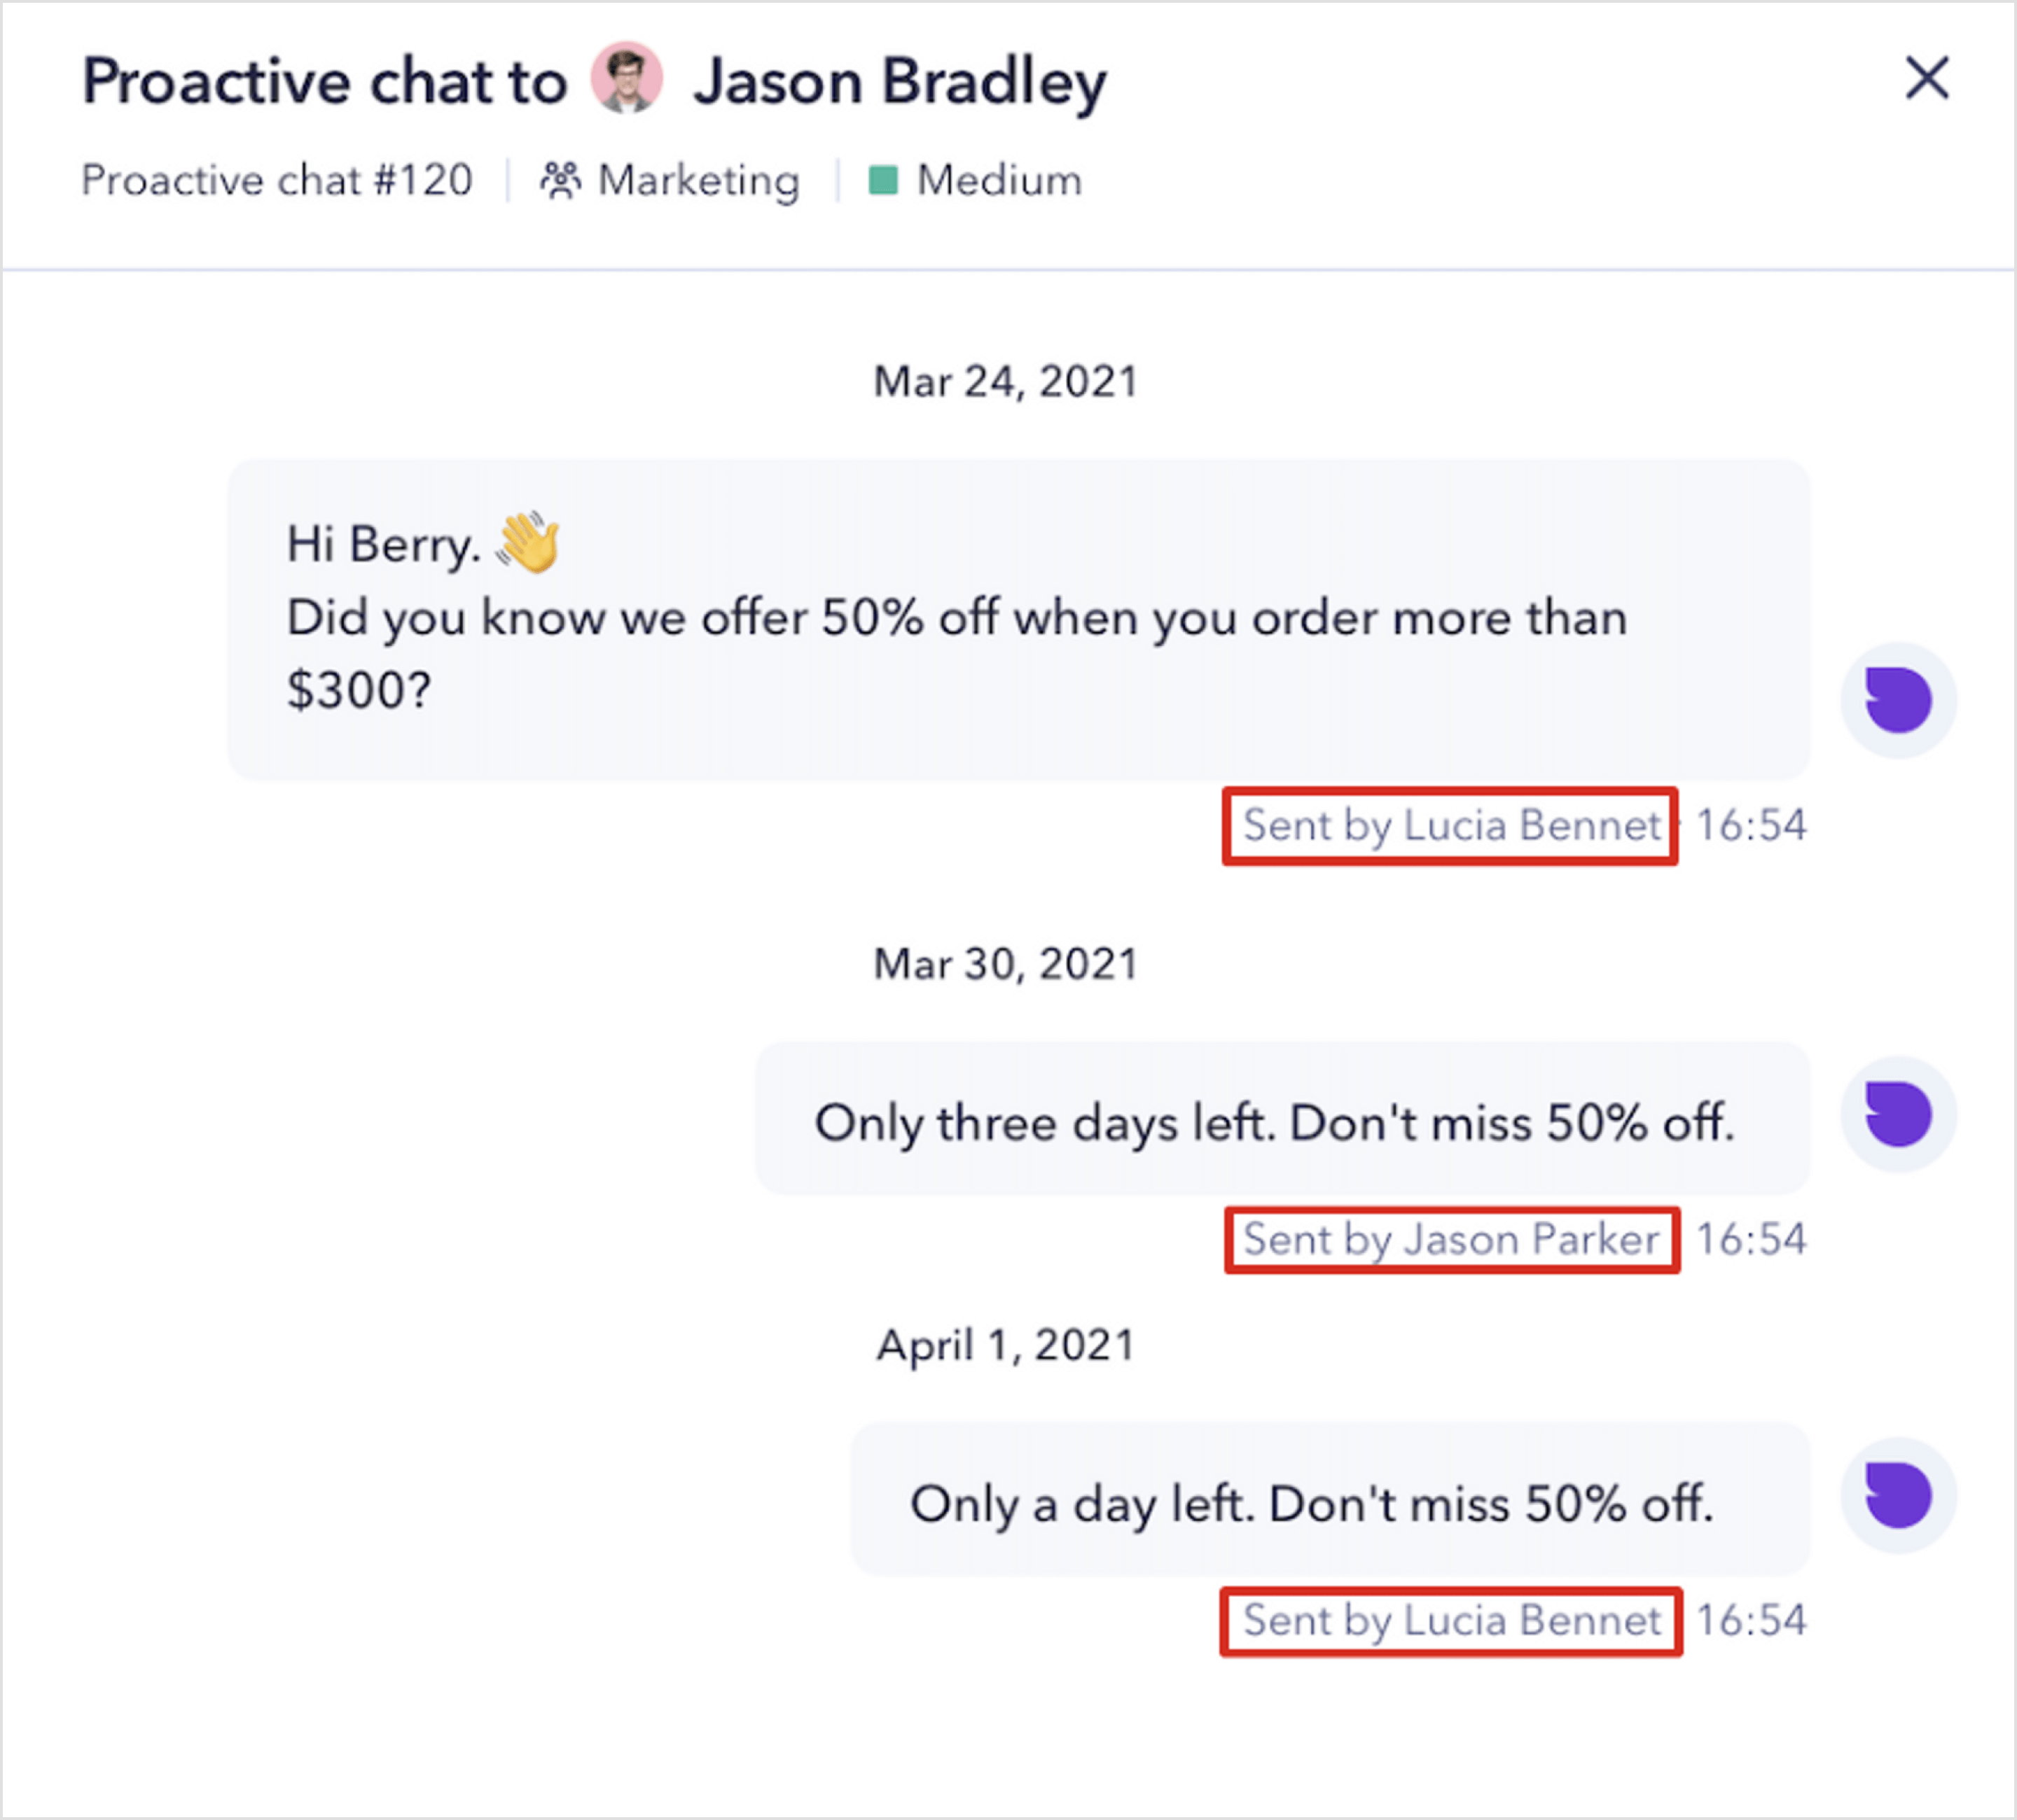Screen dimensions: 2017x1820
Task: Select the Only three days left message bubble
Action: 1282,1118
